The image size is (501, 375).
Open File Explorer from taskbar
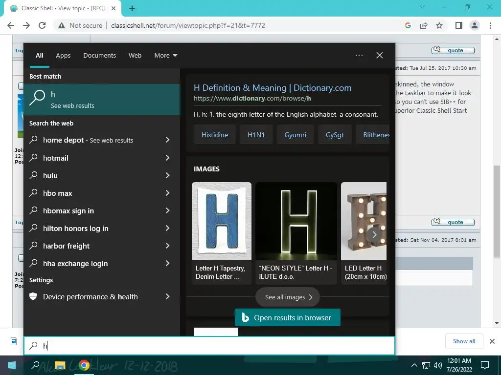coord(60,365)
